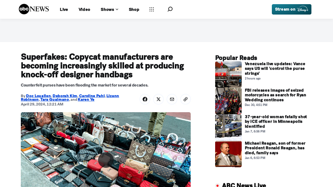
Task: Open Michael Reagan obituary headline
Action: [x=275, y=148]
